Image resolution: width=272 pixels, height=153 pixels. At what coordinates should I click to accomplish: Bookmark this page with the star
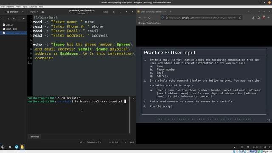pos(240,17)
